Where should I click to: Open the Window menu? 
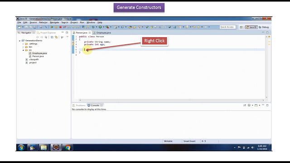coord(91,22)
